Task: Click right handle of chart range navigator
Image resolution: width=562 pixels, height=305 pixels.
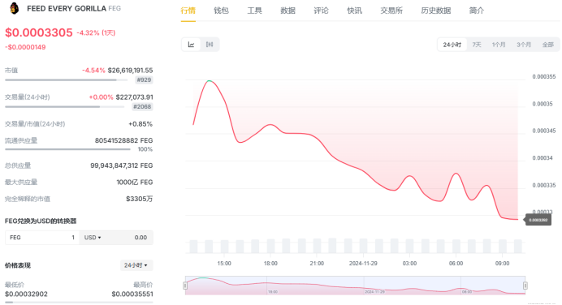Action: pyautogui.click(x=525, y=286)
